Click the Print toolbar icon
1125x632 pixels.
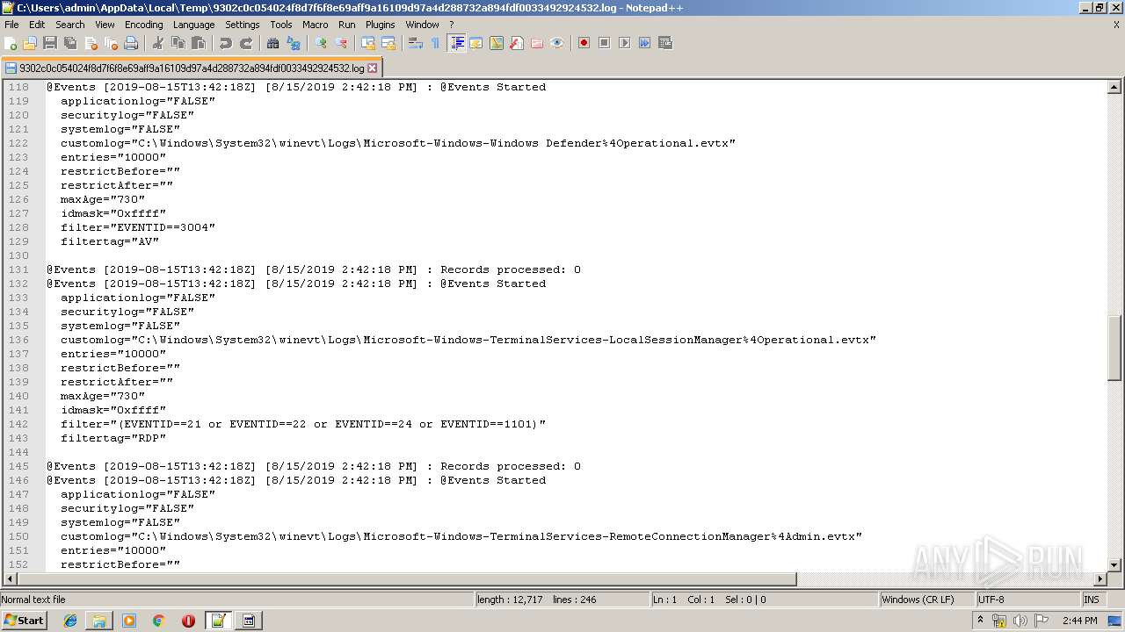pos(131,43)
